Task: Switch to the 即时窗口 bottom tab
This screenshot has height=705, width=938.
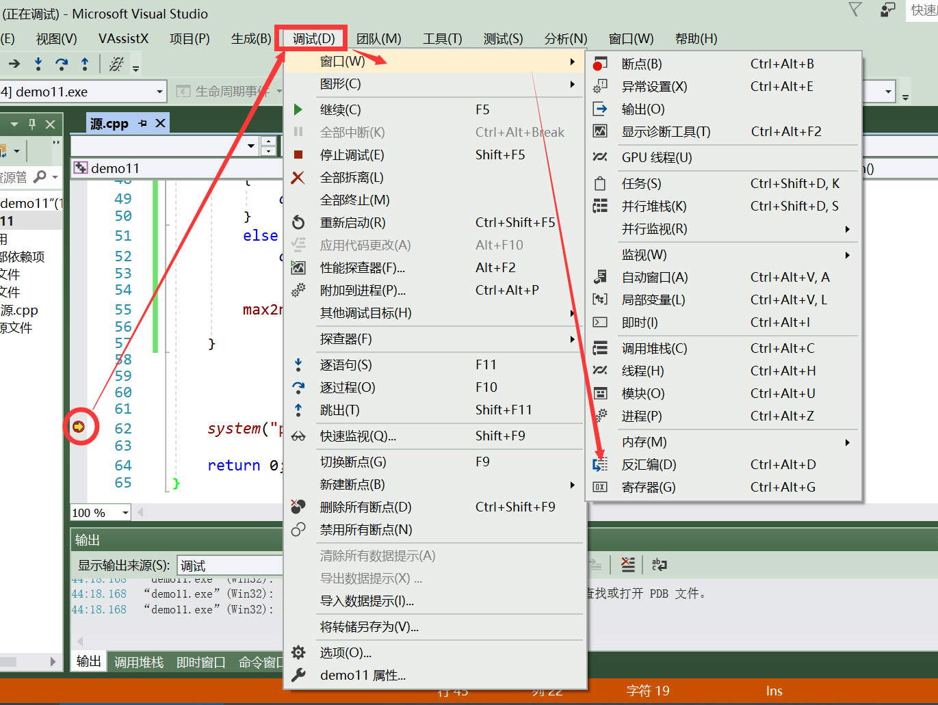Action: [x=200, y=662]
